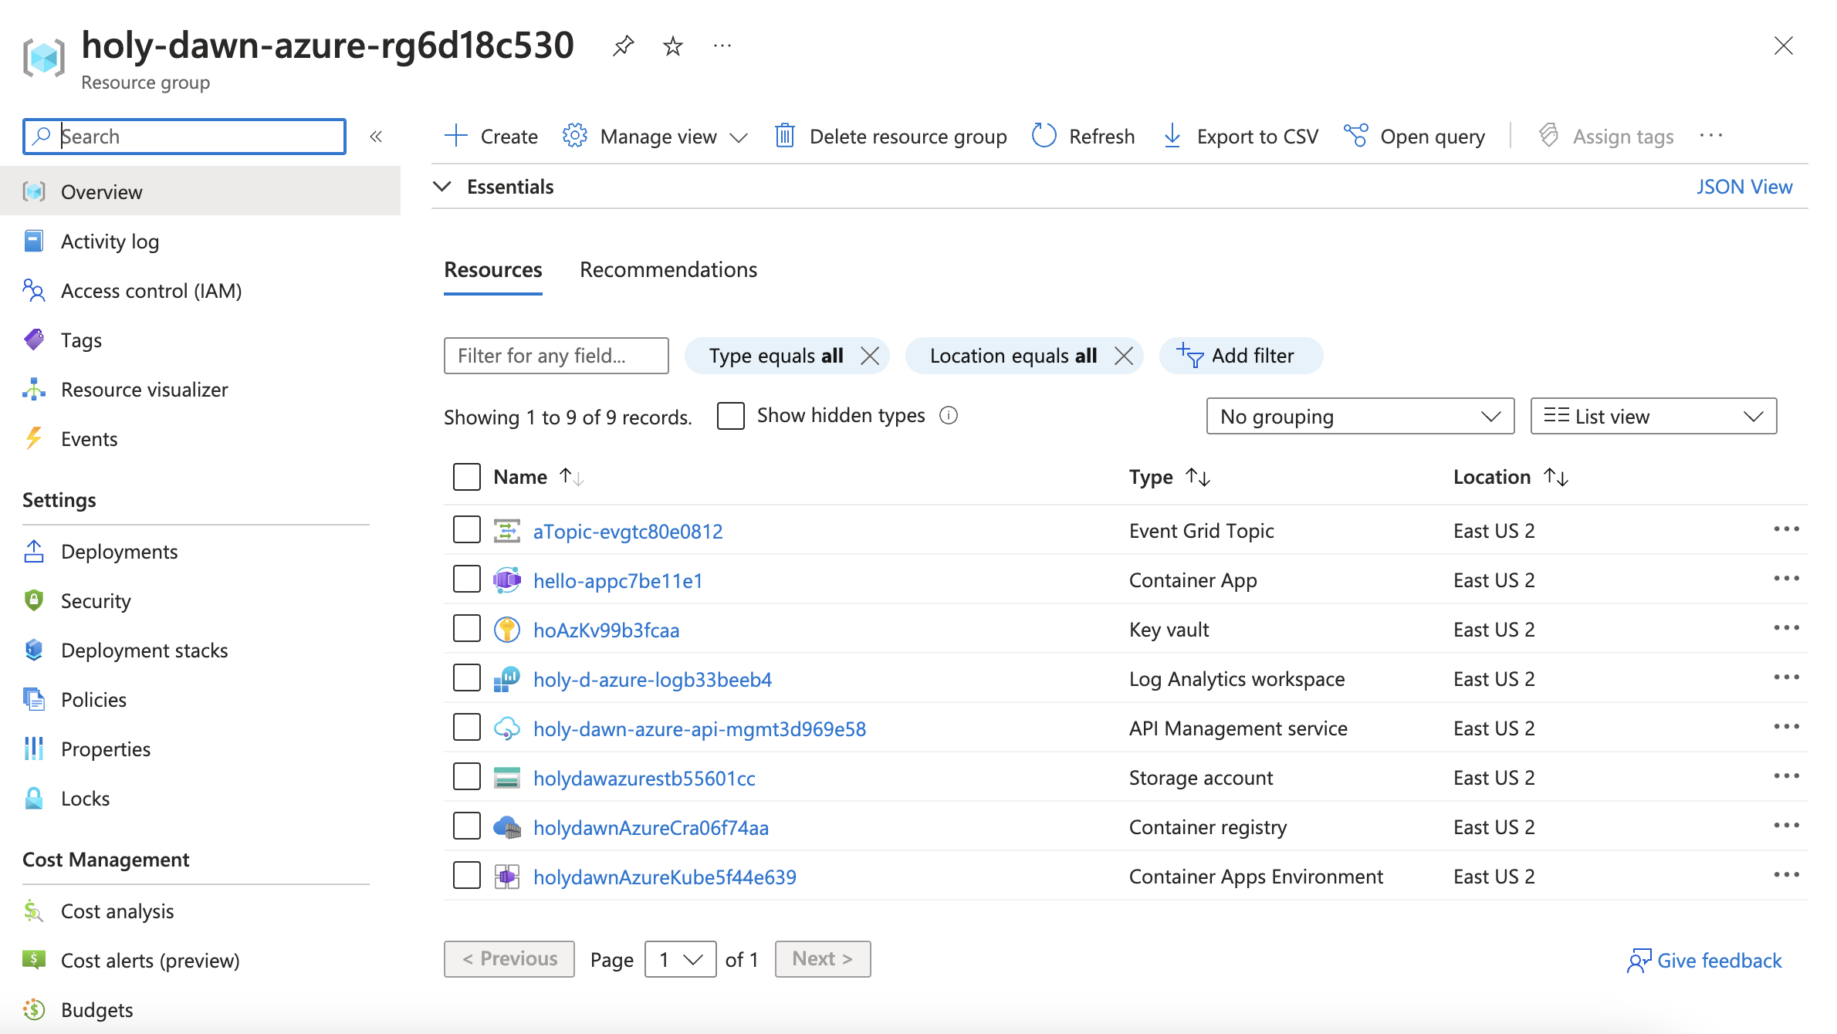The height and width of the screenshot is (1034, 1837).
Task: Switch to the Recommendations tab
Action: tap(668, 269)
